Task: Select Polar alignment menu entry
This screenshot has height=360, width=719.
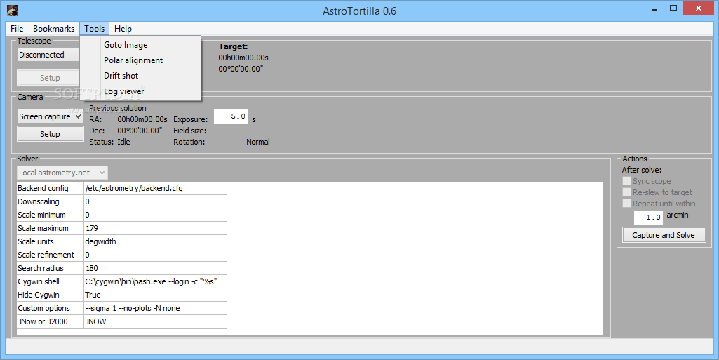Action: (x=141, y=60)
